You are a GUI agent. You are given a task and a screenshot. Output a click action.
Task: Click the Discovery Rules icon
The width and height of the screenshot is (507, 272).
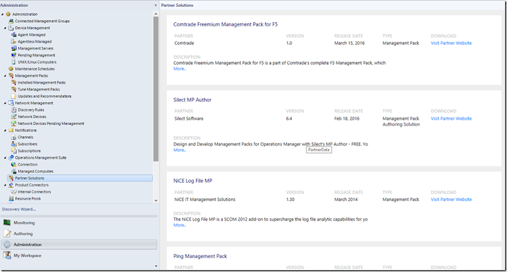pyautogui.click(x=13, y=110)
